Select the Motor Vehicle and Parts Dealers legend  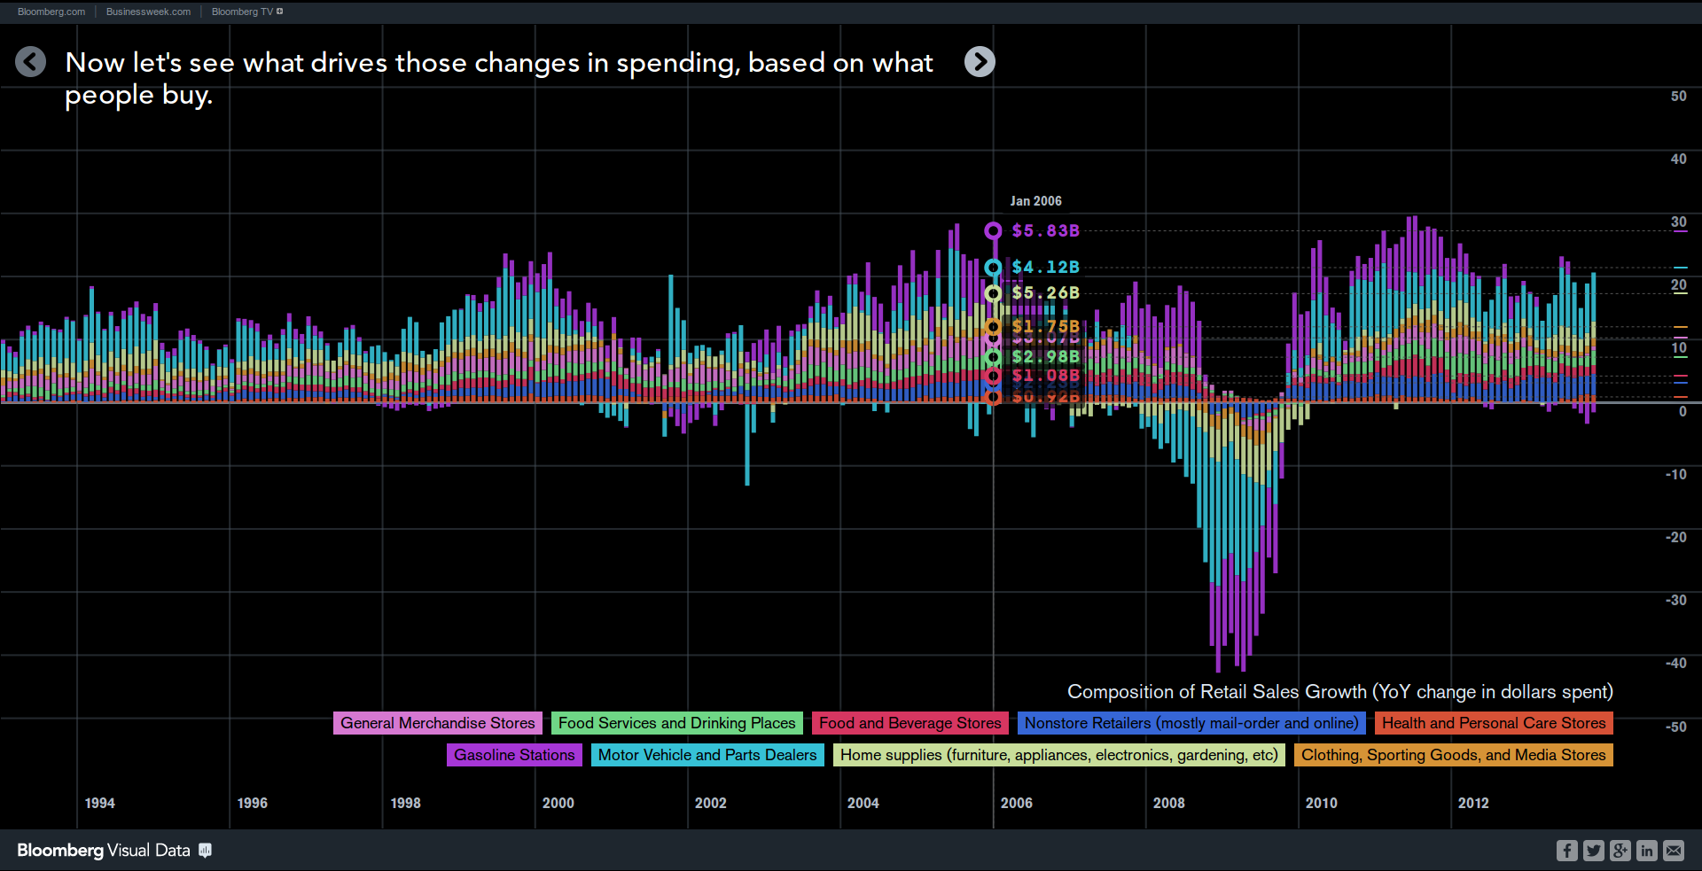tap(707, 755)
